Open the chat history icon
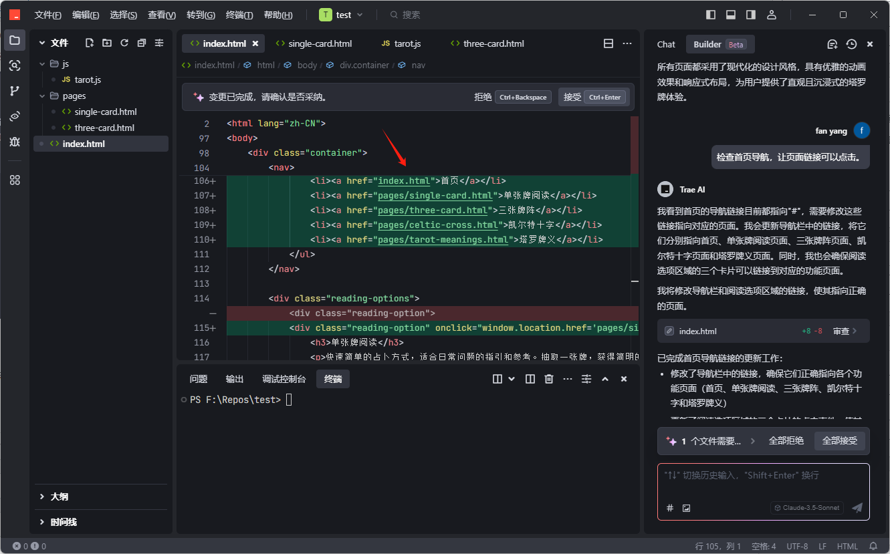 [x=851, y=44]
